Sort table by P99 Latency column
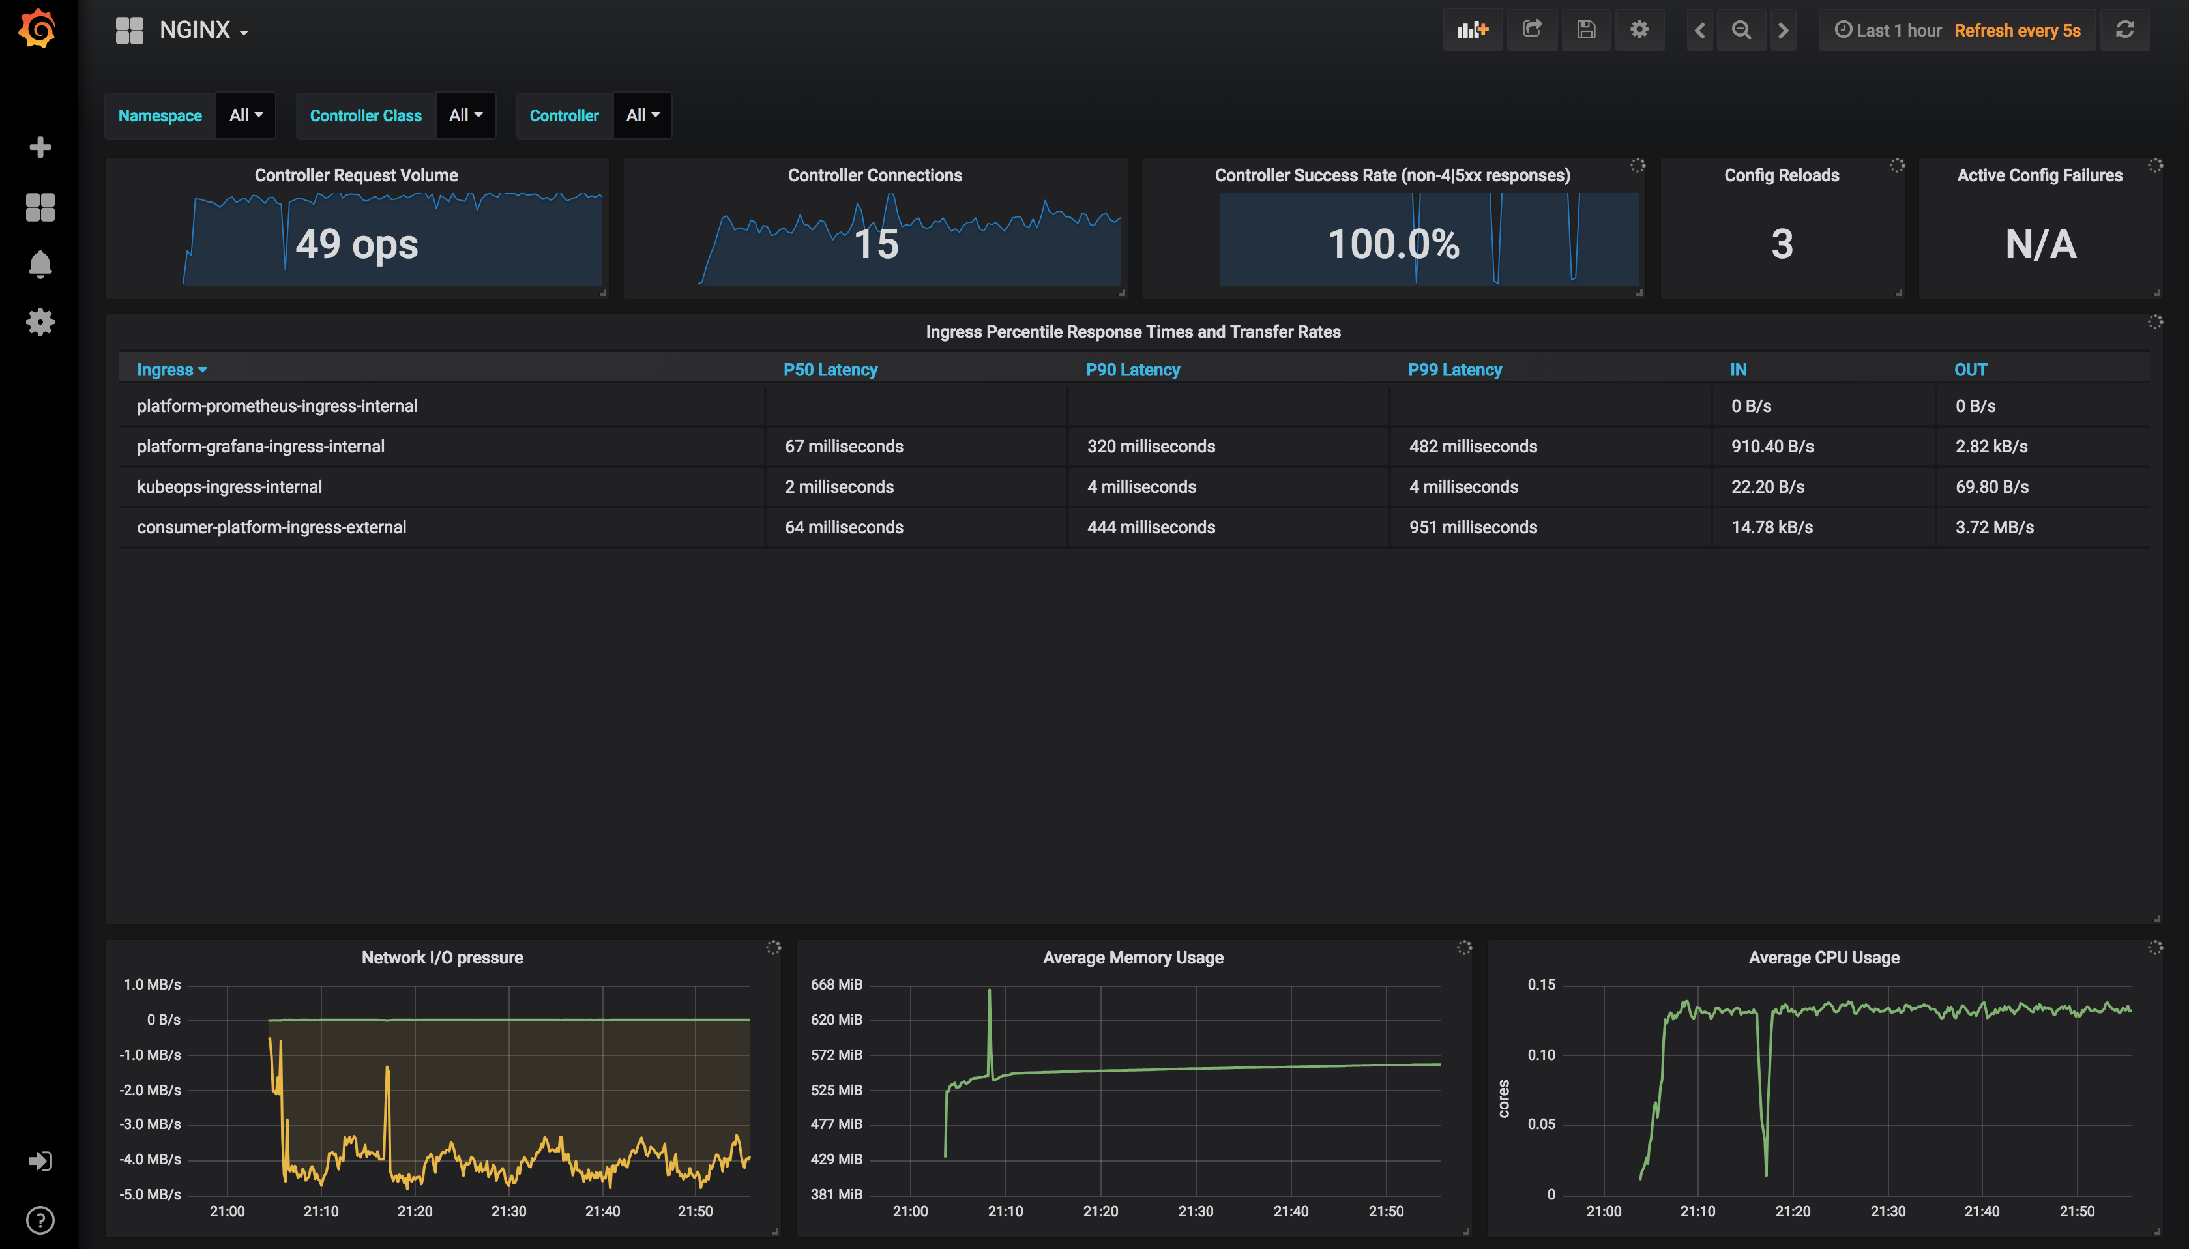This screenshot has height=1249, width=2189. tap(1454, 370)
